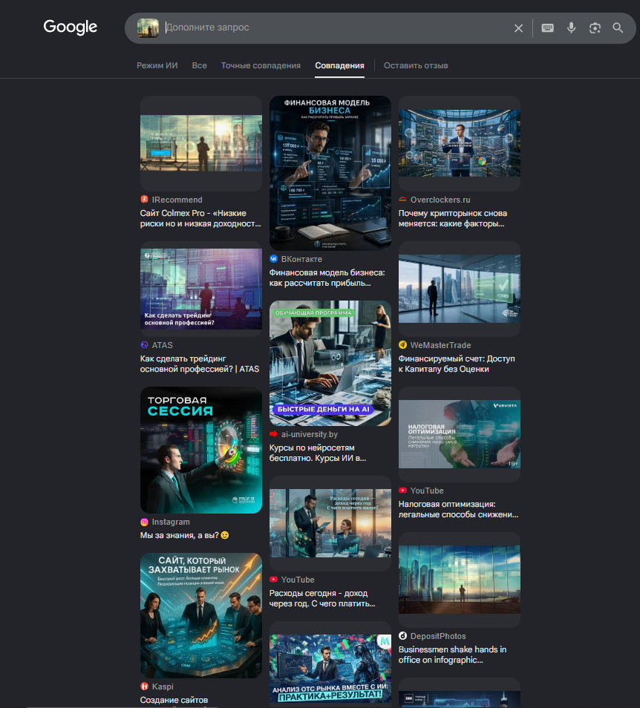The height and width of the screenshot is (708, 640).
Task: Open the 'Торговая сессия' Instagram image
Action: [x=201, y=450]
